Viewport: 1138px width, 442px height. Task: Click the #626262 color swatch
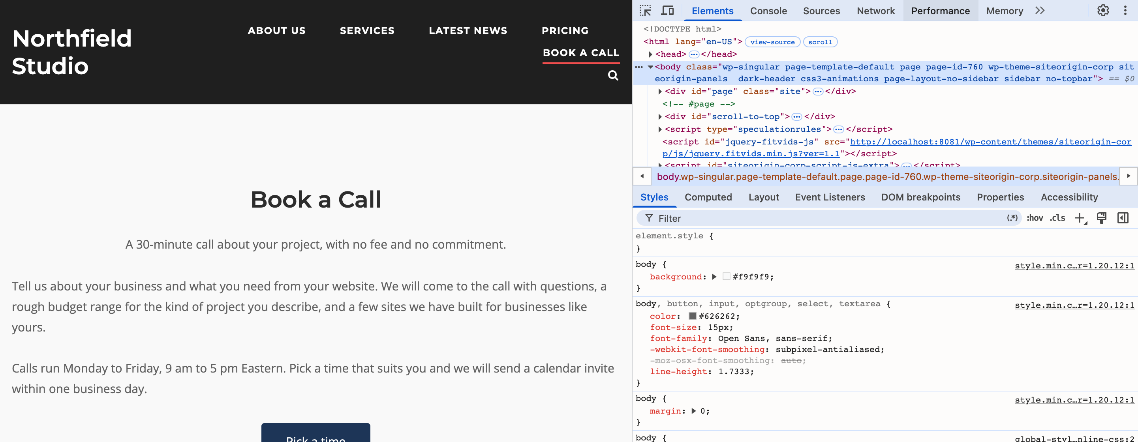[x=692, y=316]
